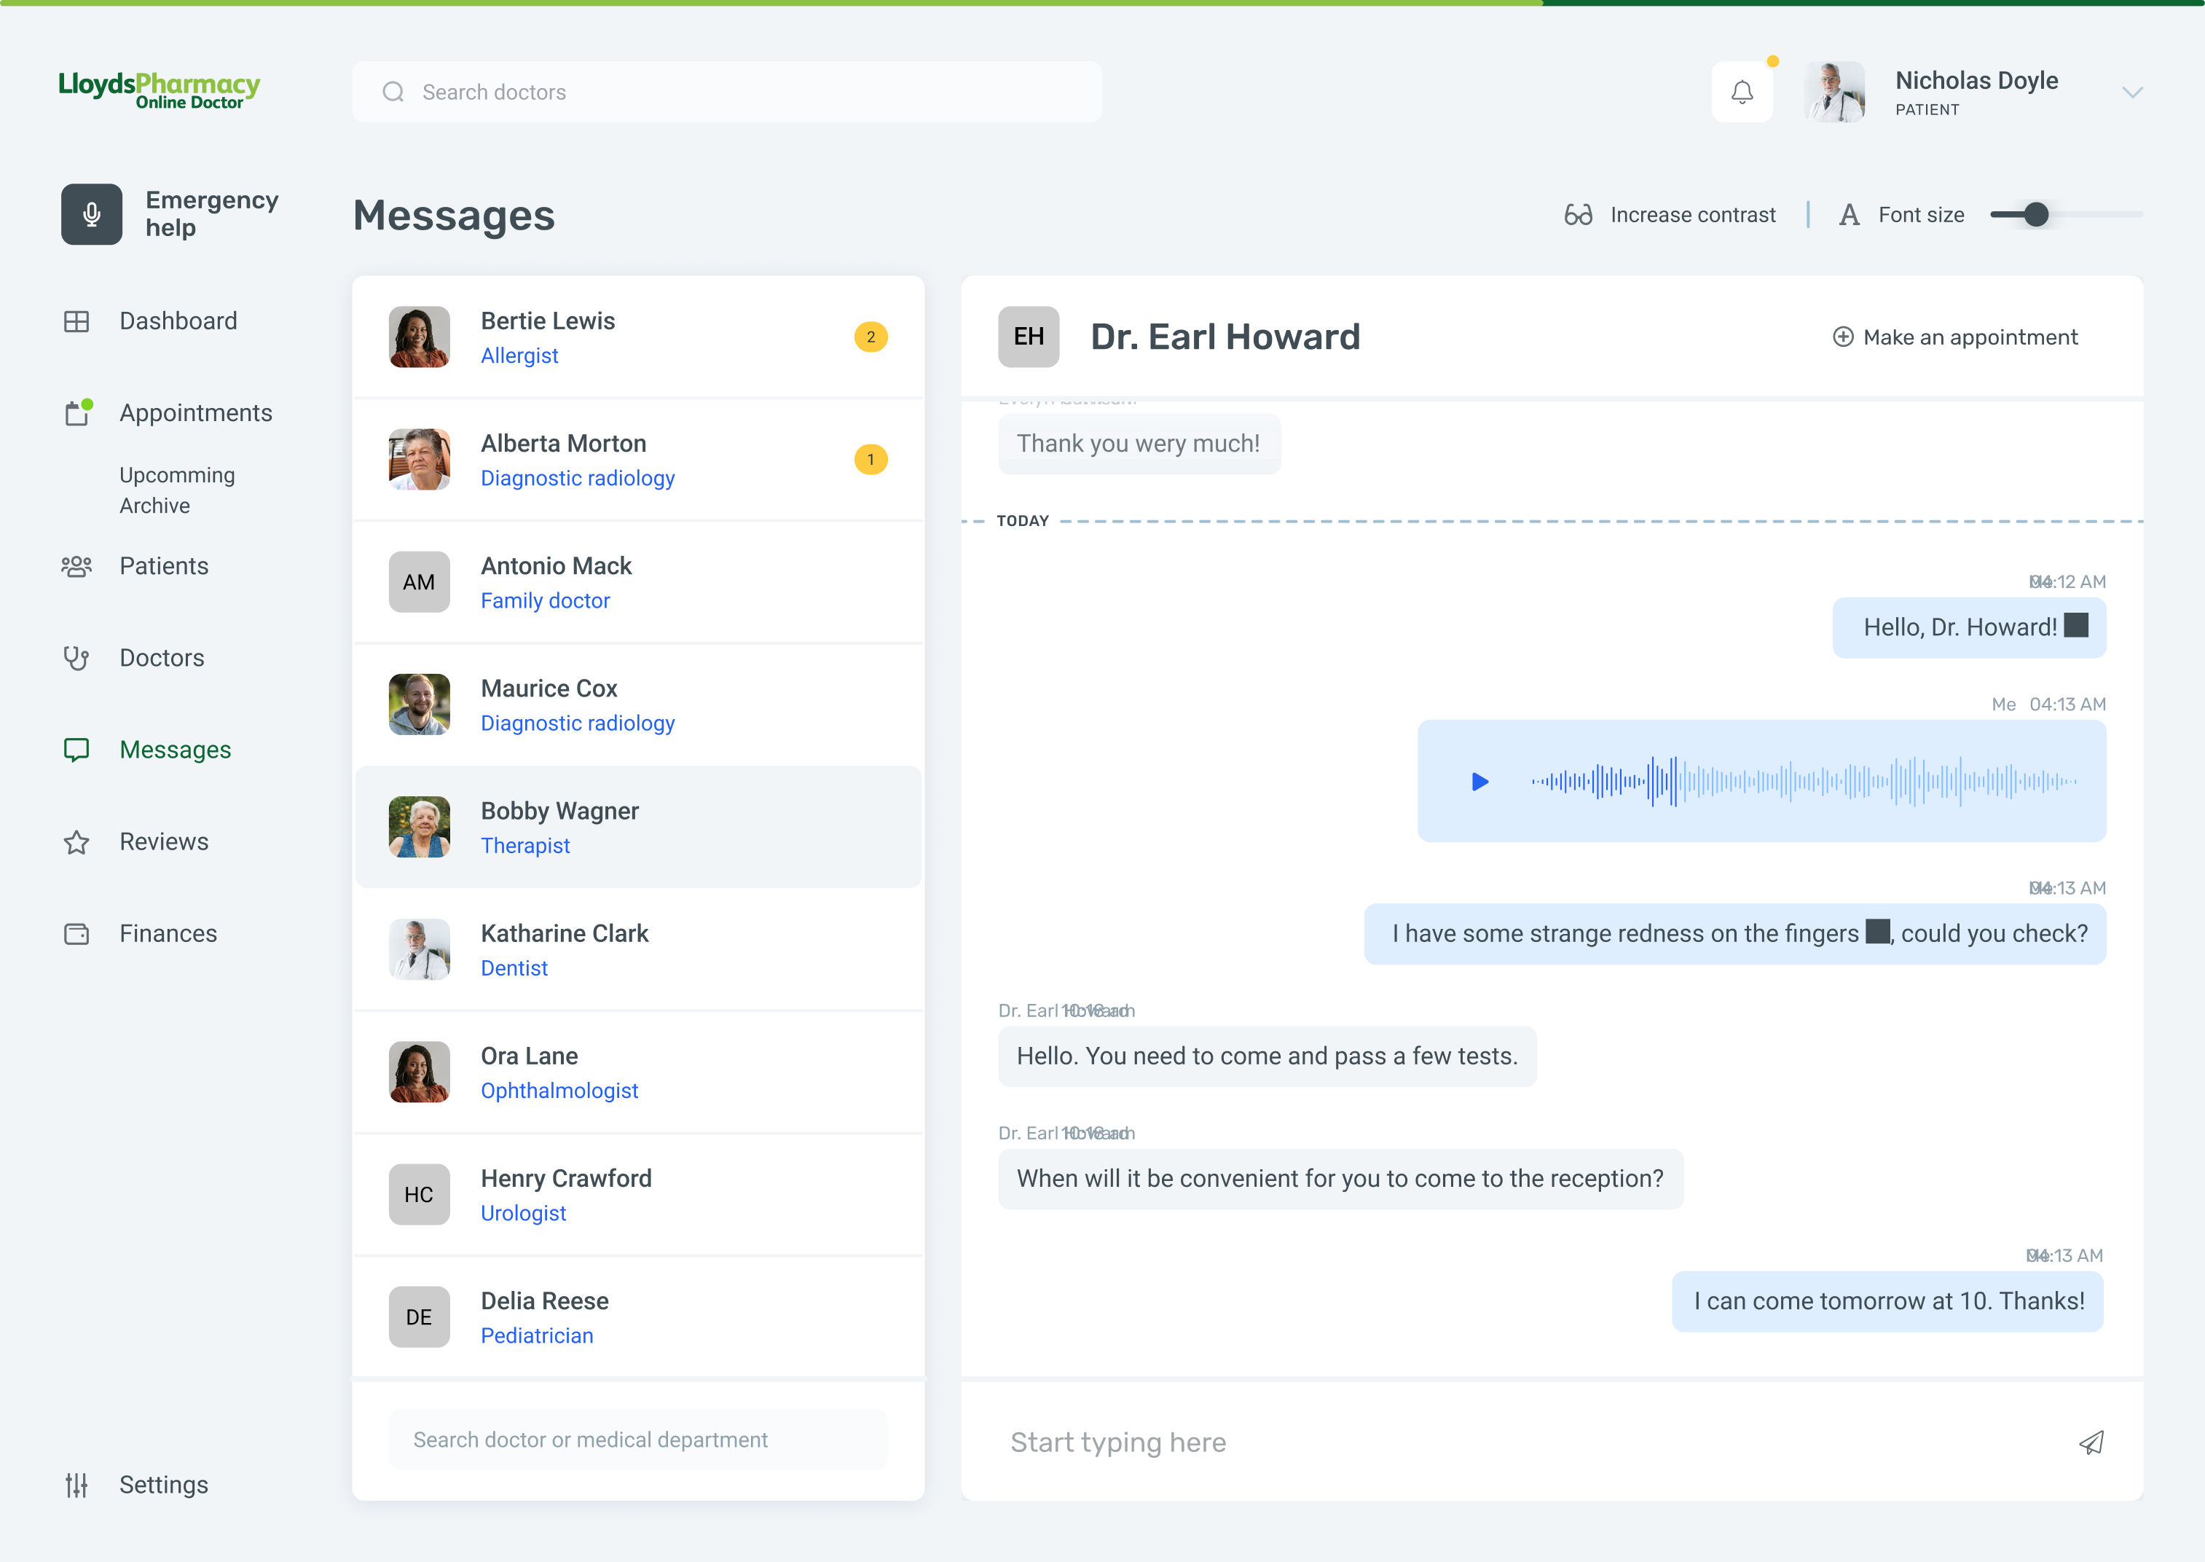Image resolution: width=2205 pixels, height=1562 pixels.
Task: Click the Reviews star icon
Action: 76,842
